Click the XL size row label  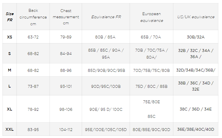point(10,109)
